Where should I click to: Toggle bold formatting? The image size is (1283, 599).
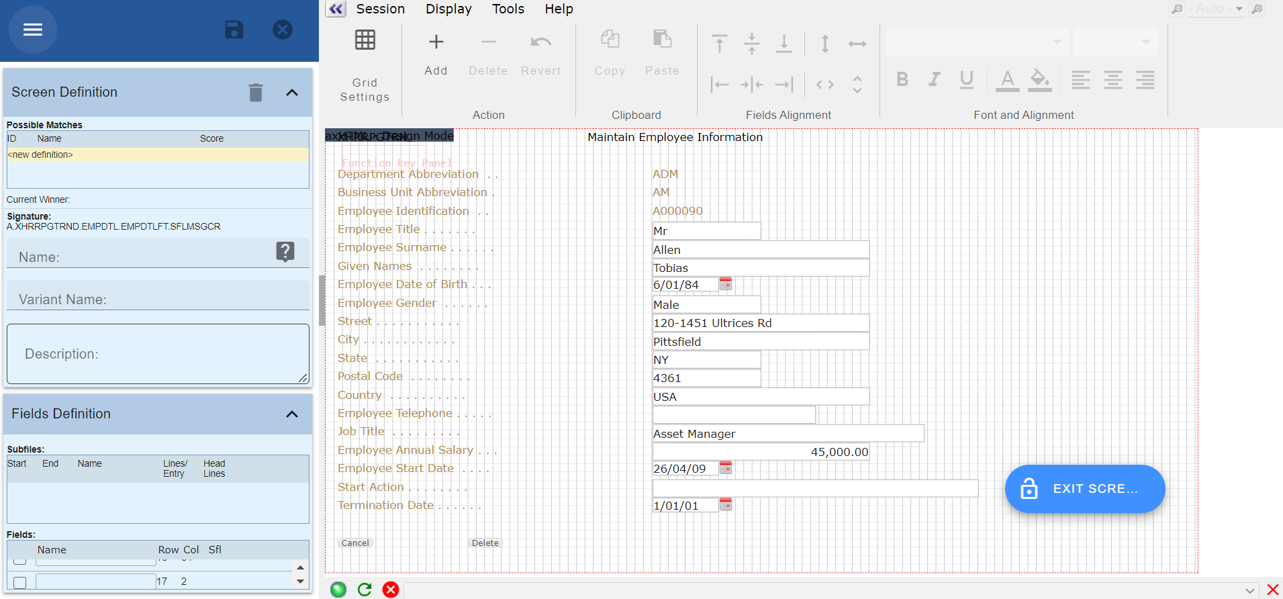coord(902,80)
